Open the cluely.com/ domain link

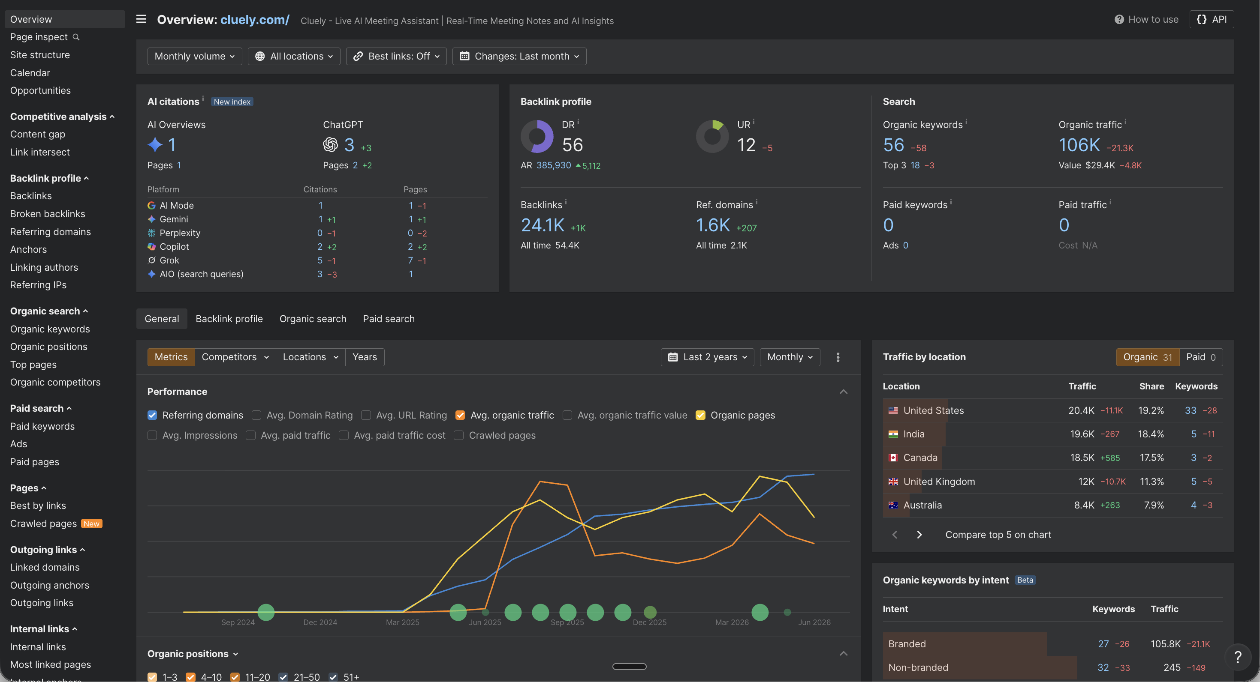(x=255, y=20)
